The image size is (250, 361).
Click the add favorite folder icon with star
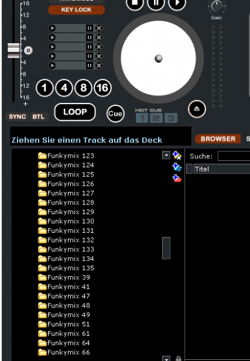coord(177,156)
